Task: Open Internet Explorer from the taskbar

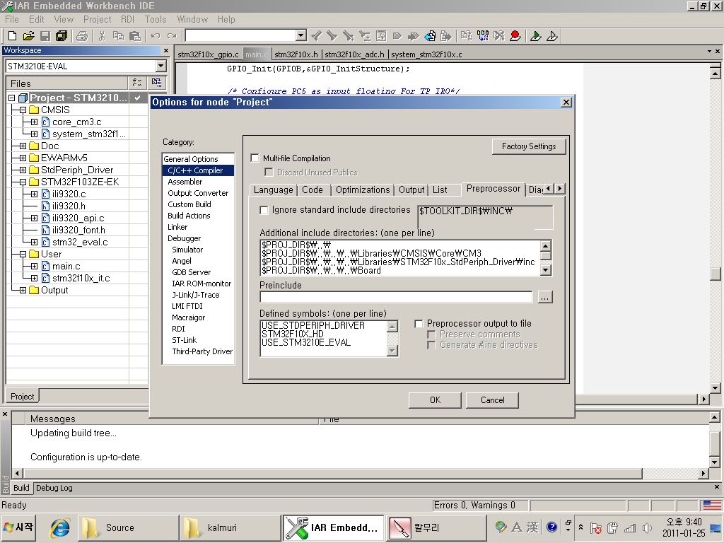Action: [60, 527]
